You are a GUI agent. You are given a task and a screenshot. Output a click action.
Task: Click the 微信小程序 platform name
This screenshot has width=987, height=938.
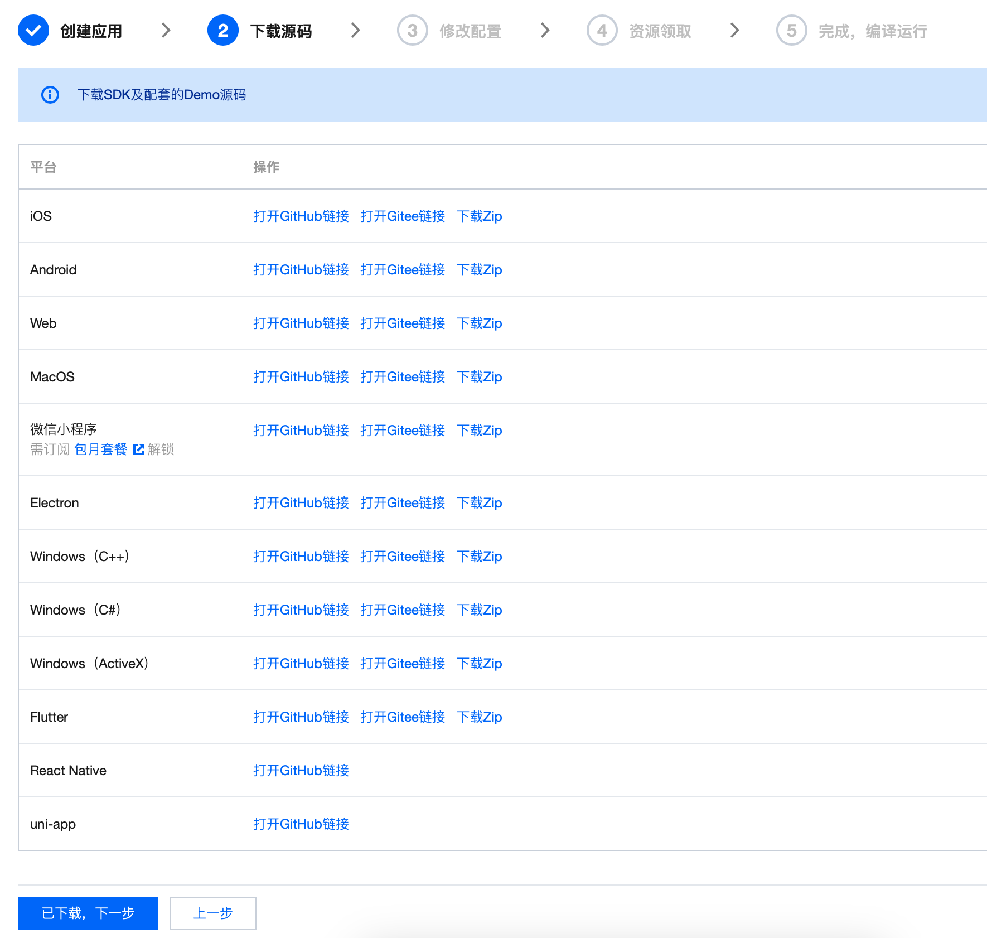[64, 429]
